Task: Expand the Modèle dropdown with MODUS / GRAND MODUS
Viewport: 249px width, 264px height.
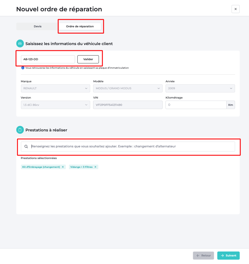Action: (x=128, y=88)
